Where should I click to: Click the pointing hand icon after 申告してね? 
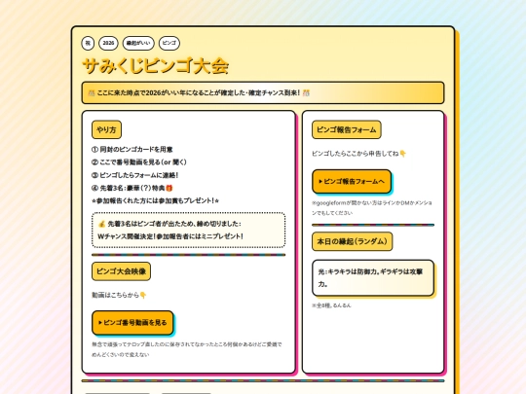pos(403,154)
